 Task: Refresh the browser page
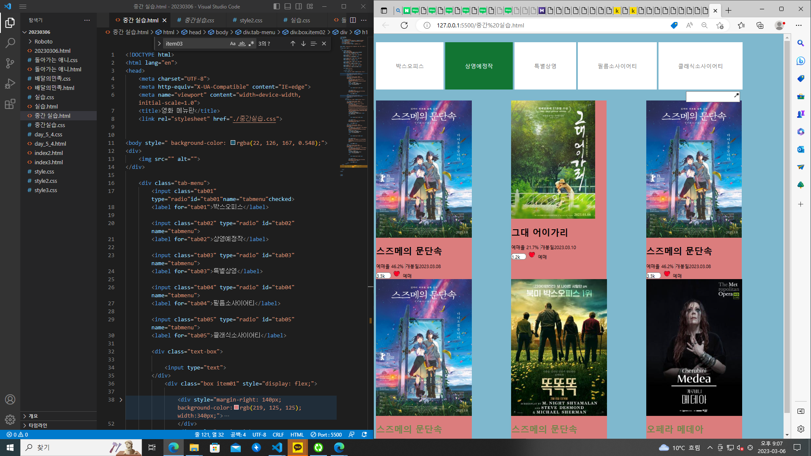(x=404, y=25)
